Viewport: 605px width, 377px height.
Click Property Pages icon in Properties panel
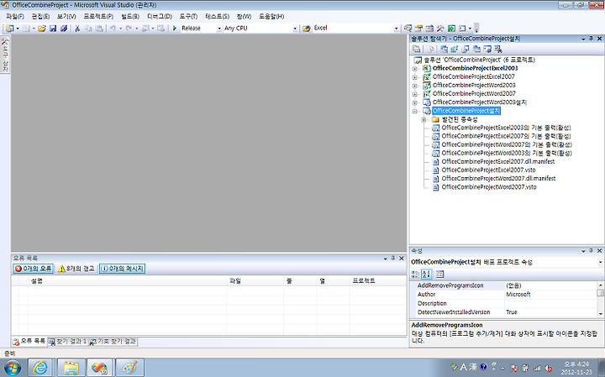439,274
